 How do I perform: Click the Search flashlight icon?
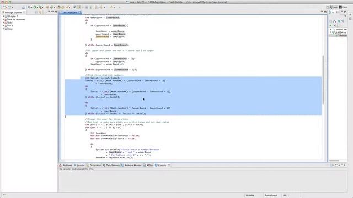(67, 7)
